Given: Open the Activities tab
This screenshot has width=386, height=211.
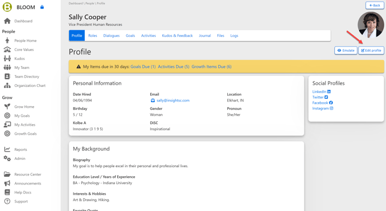Looking at the screenshot, I should 149,35.
